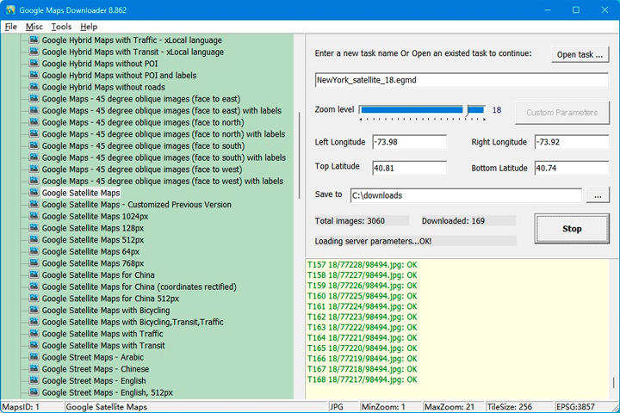Click the Bottom Latitude input field
This screenshot has height=413, width=620.
click(572, 168)
